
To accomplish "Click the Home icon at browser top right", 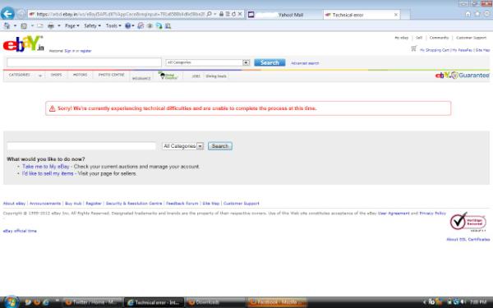I will click(x=468, y=14).
